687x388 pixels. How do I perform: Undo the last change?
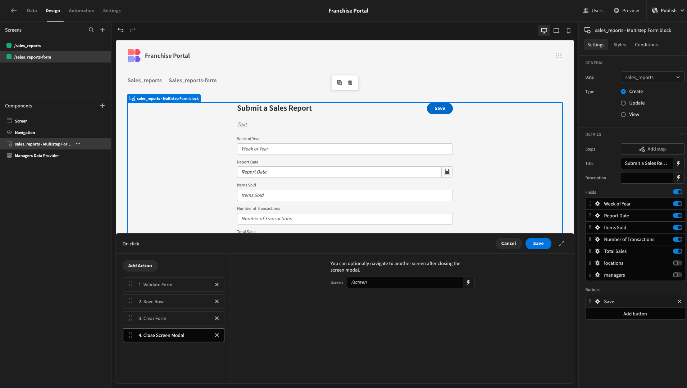point(121,30)
